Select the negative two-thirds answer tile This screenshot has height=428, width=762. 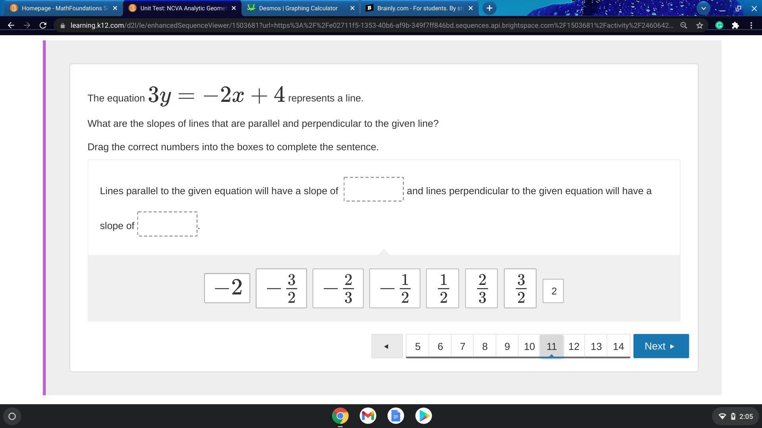tap(338, 288)
